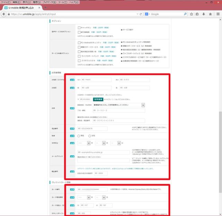Open the サービス紹介 link
Image resolution: width=222 pixels, height=216 pixels.
pyautogui.click(x=128, y=30)
